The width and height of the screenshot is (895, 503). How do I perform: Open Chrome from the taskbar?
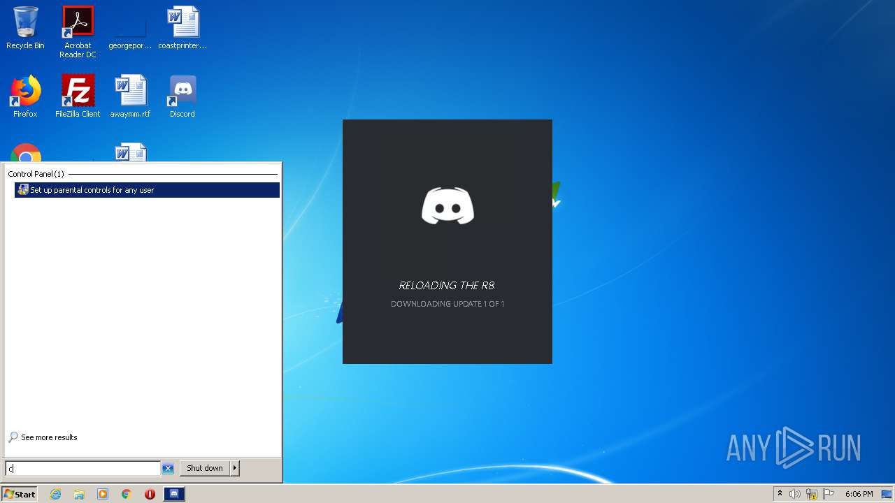pos(127,494)
